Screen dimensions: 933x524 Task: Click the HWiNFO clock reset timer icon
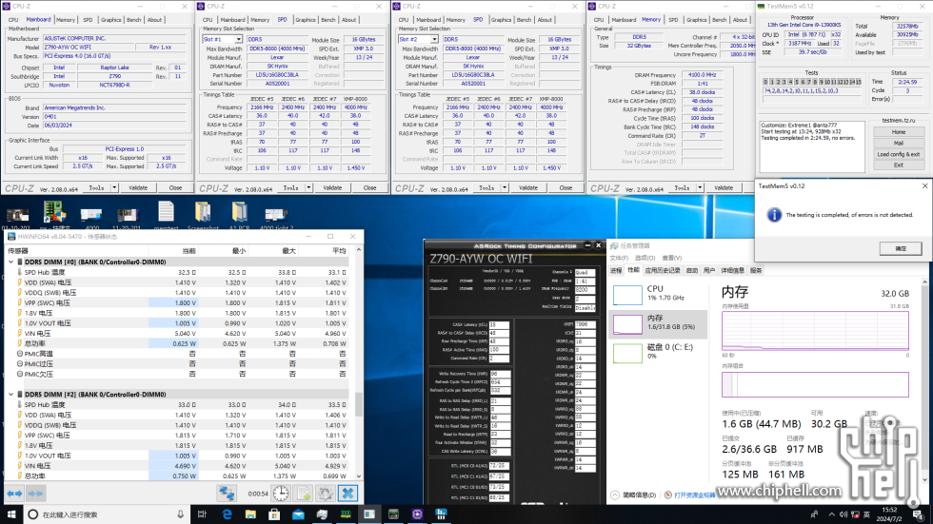click(x=281, y=493)
